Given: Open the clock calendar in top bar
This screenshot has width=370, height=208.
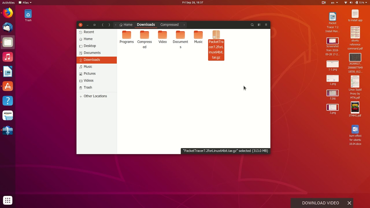Looking at the screenshot, I should click(193, 3).
